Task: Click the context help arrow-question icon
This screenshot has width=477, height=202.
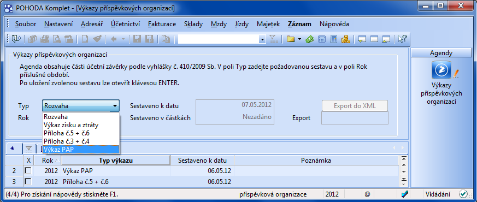Action: coord(403,39)
